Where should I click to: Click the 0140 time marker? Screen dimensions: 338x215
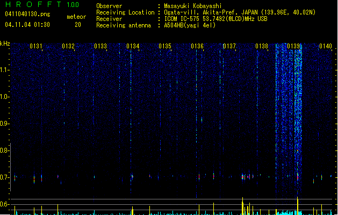326,46
